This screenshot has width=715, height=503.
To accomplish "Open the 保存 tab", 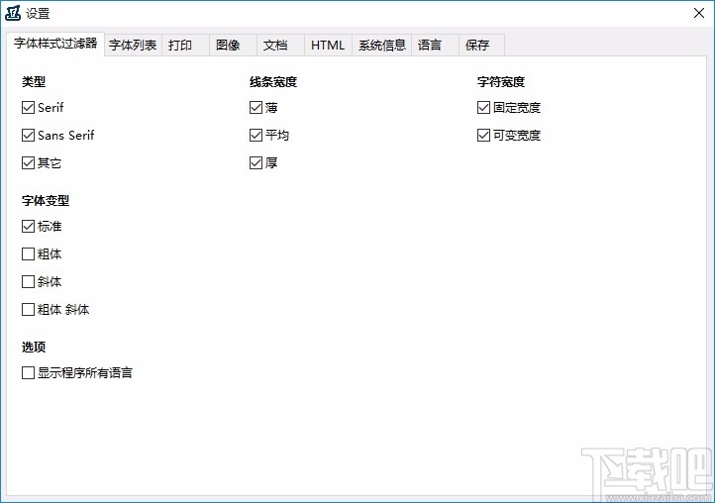I will [x=481, y=46].
